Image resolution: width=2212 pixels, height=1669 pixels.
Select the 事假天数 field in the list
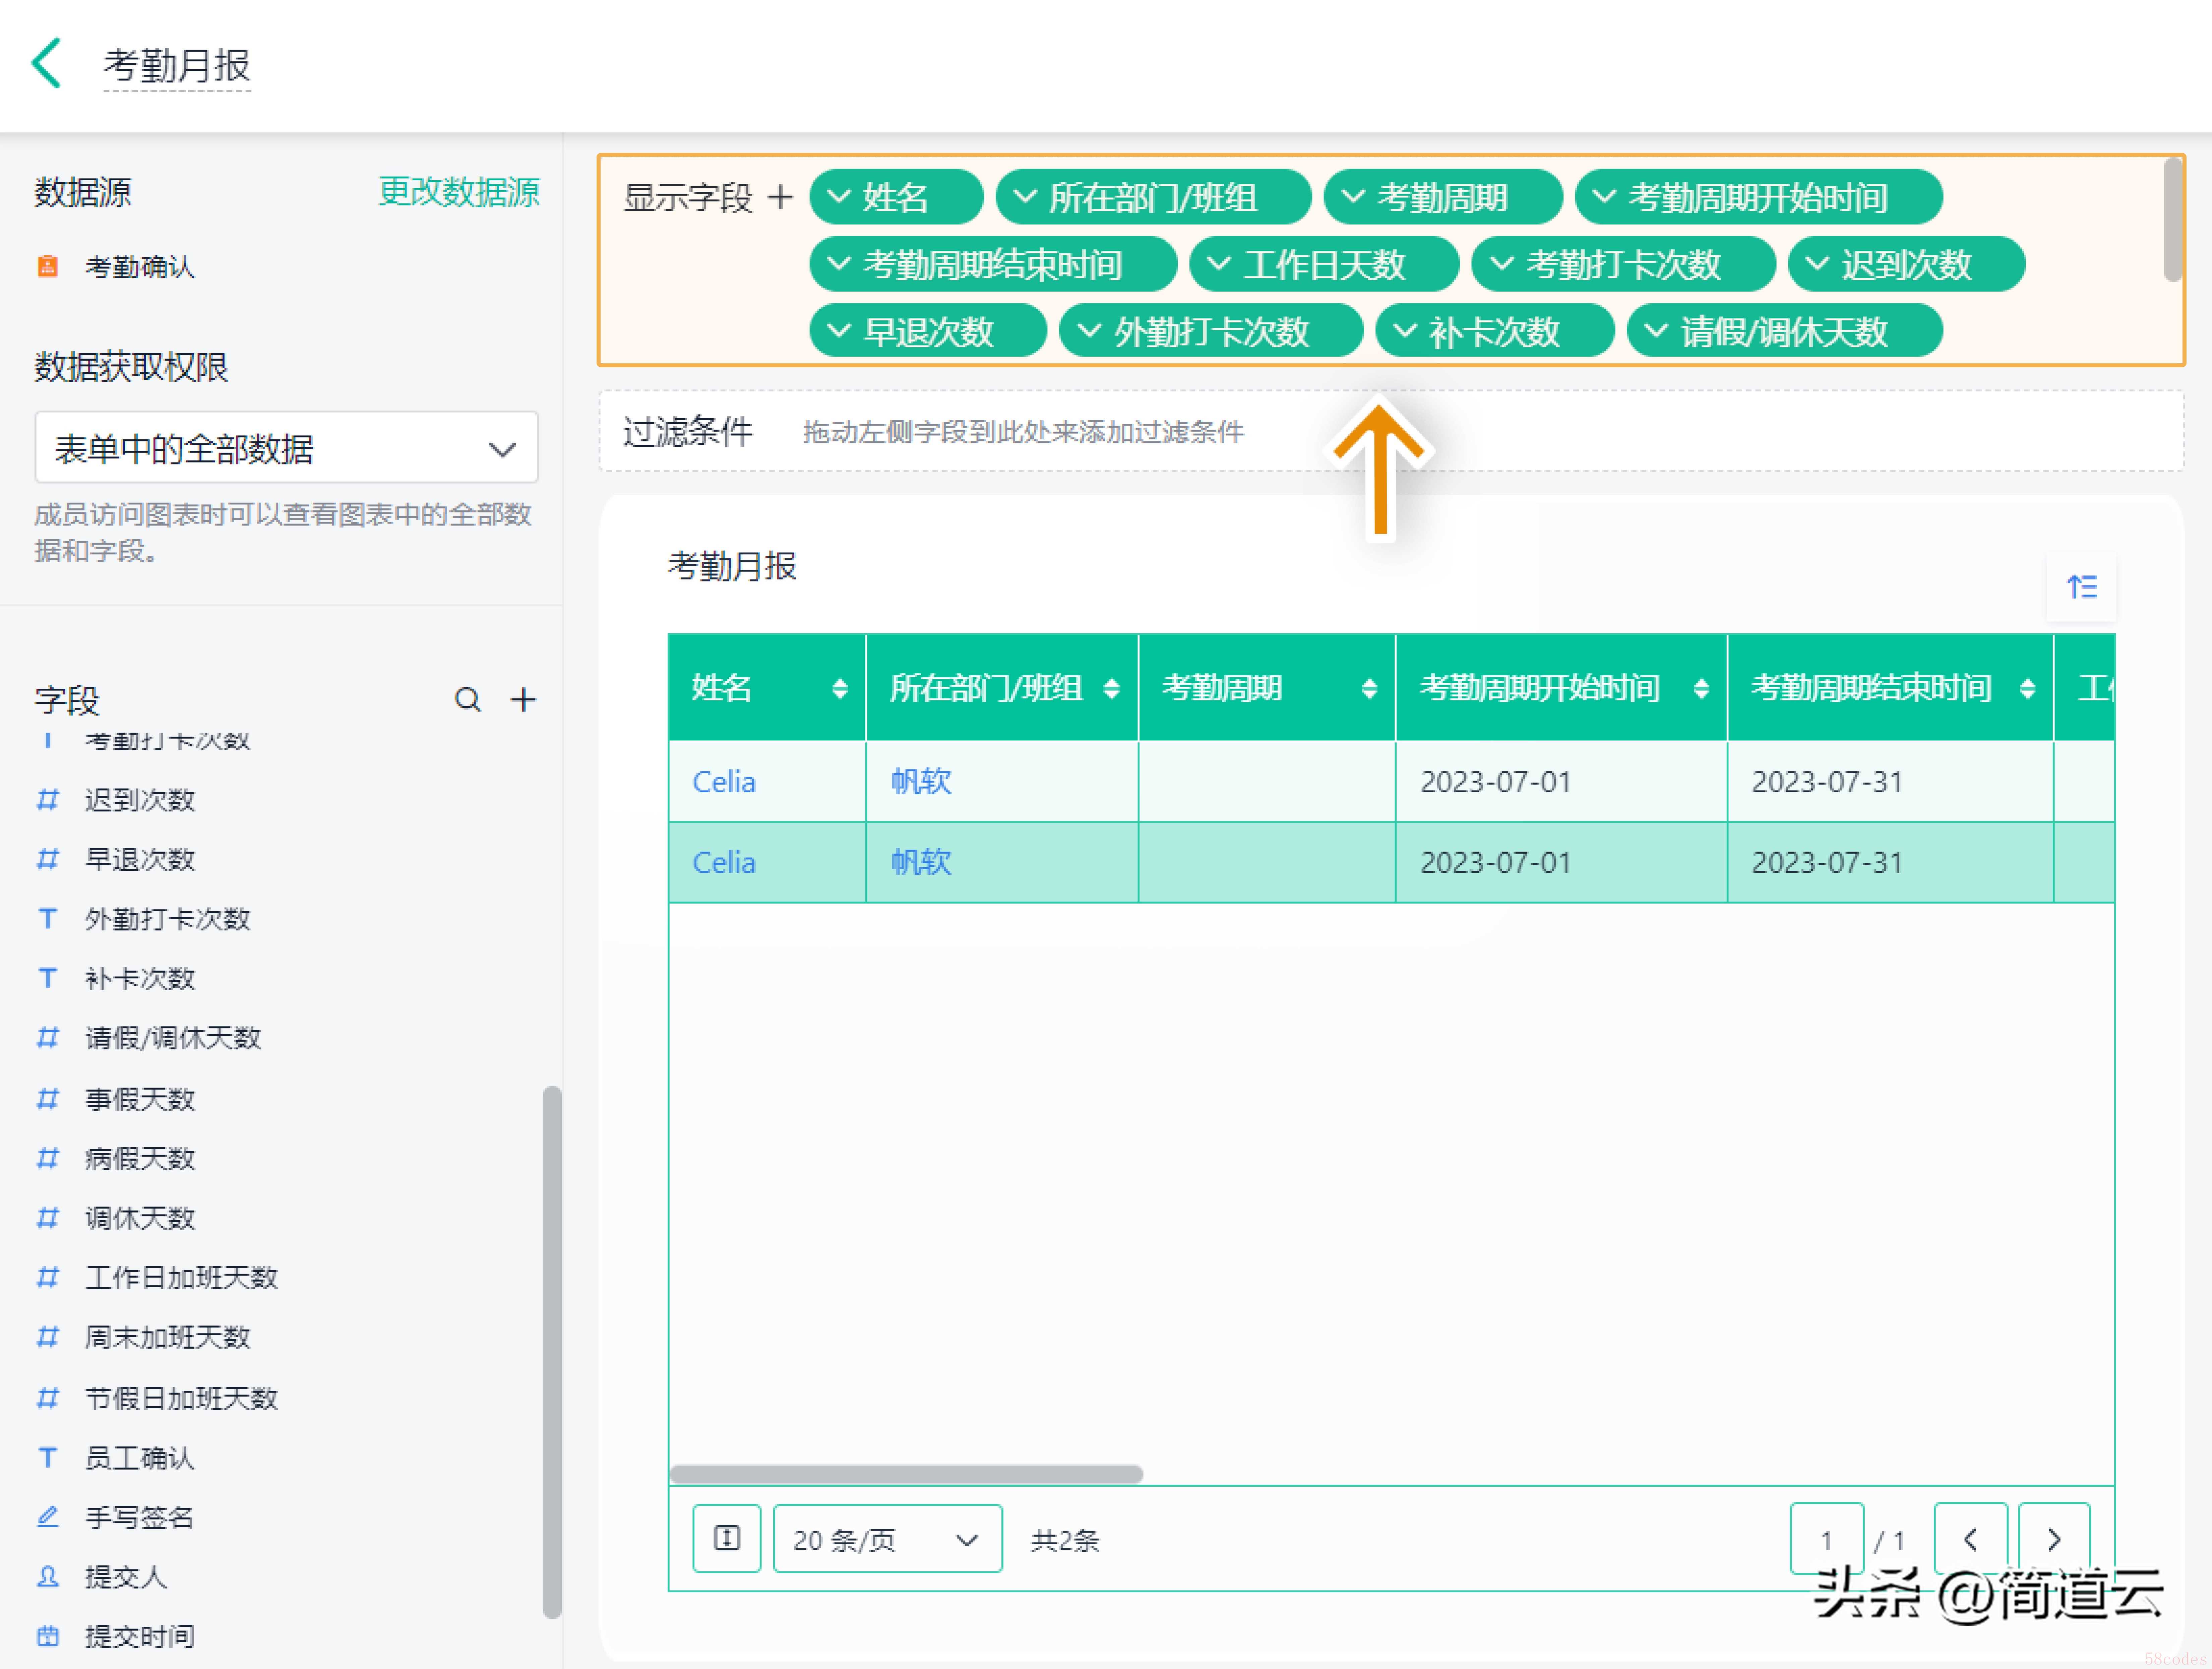pyautogui.click(x=140, y=1099)
